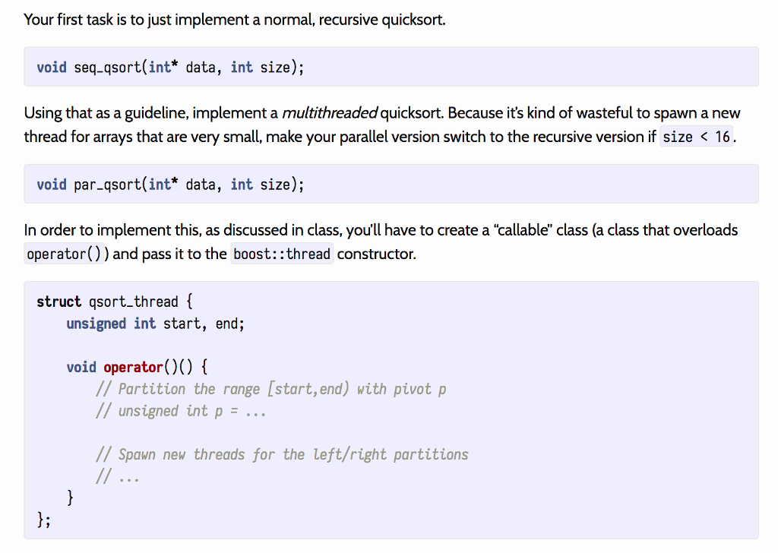The width and height of the screenshot is (778, 553).
Task: Click the inline code size < 16
Action: [696, 137]
